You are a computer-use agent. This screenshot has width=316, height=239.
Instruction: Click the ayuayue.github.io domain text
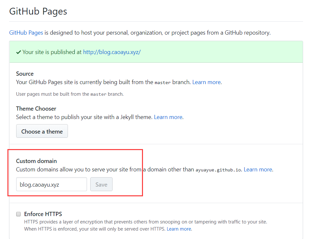(218, 170)
